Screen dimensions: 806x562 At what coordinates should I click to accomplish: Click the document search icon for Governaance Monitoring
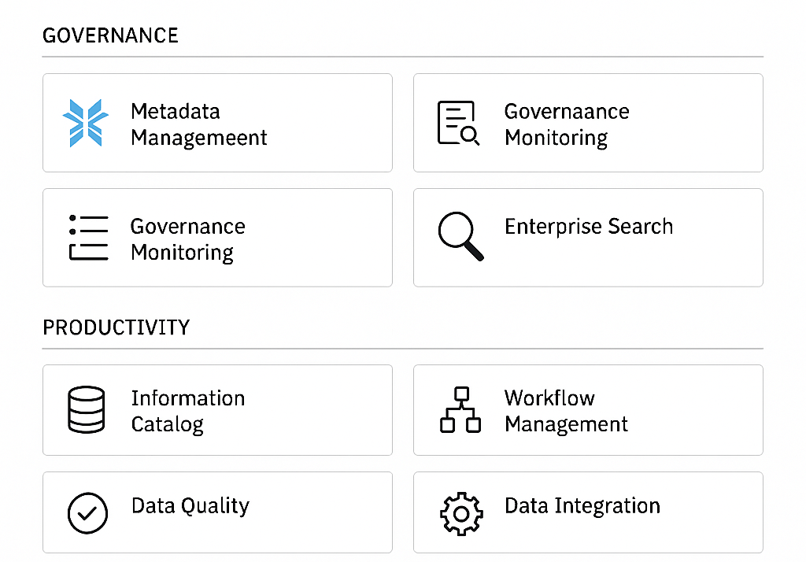pyautogui.click(x=459, y=123)
